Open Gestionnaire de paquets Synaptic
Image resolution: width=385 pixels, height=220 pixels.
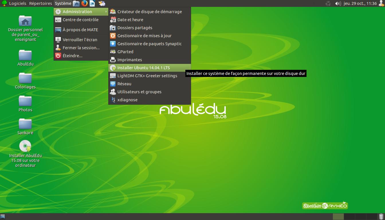coord(150,44)
